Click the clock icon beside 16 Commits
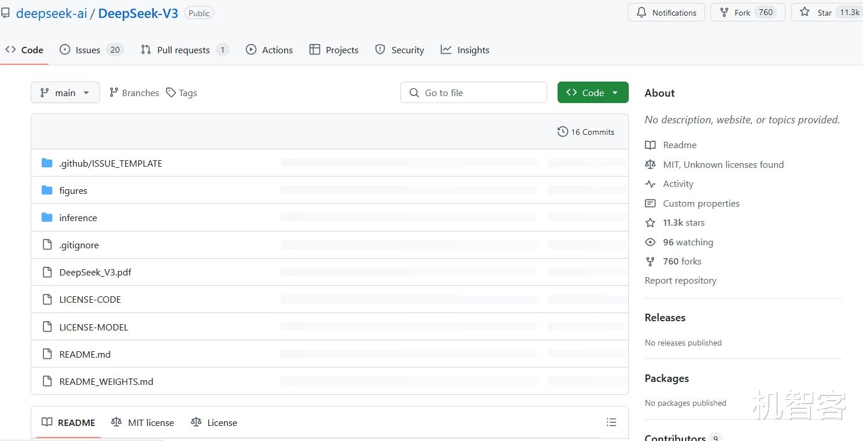The image size is (863, 441). click(x=562, y=132)
